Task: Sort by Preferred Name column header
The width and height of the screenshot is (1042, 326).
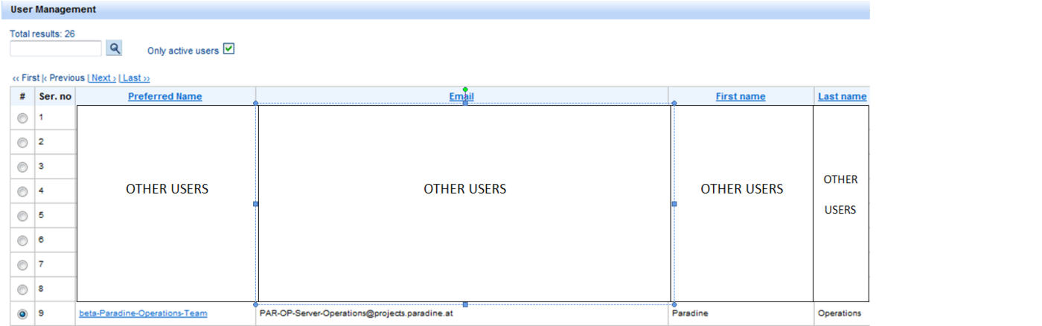Action: [x=164, y=97]
